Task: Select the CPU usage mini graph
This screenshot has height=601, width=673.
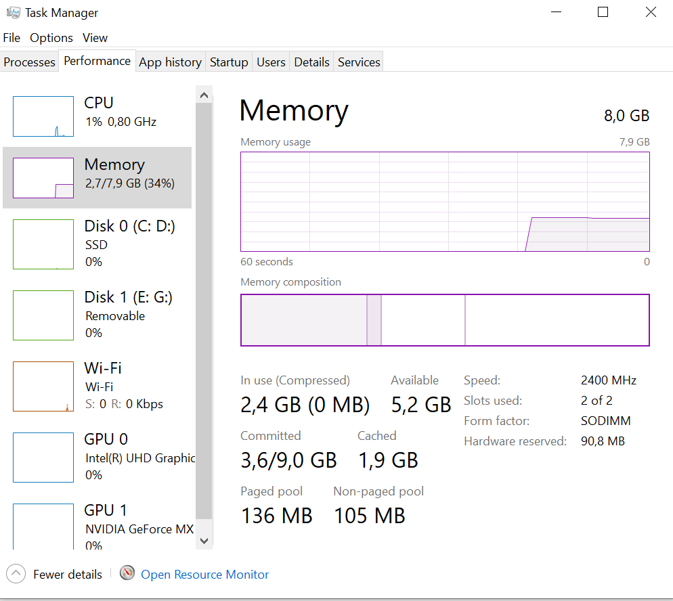Action: (x=43, y=116)
